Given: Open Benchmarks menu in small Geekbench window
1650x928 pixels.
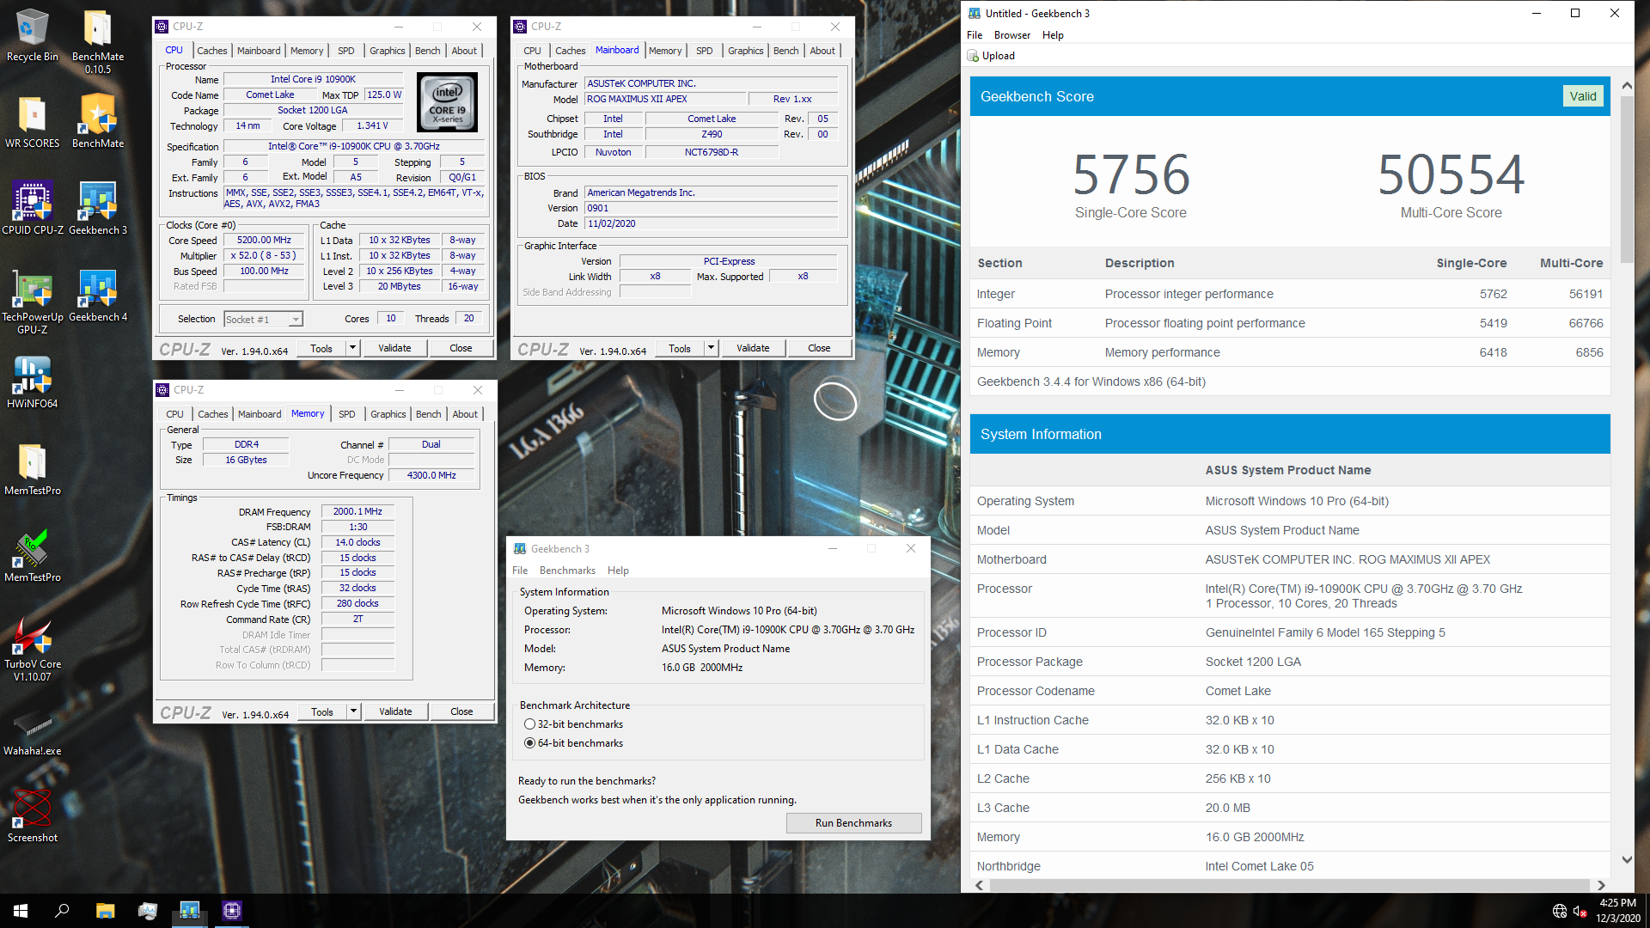Looking at the screenshot, I should point(567,571).
